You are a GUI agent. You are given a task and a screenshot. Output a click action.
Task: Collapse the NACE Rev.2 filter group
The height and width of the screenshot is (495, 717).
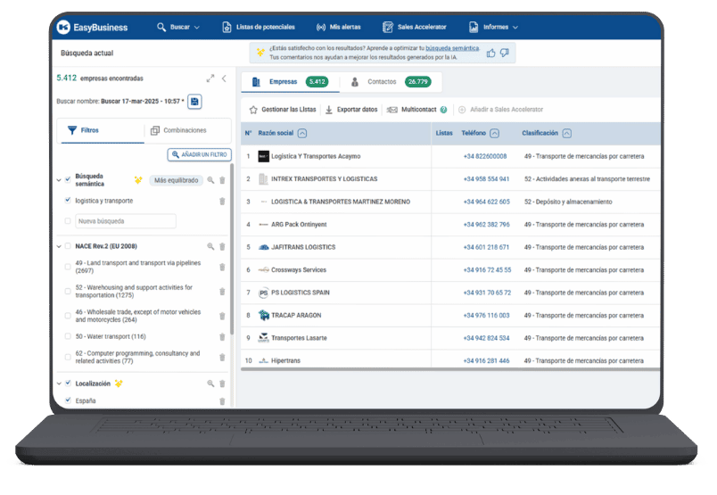pos(59,246)
